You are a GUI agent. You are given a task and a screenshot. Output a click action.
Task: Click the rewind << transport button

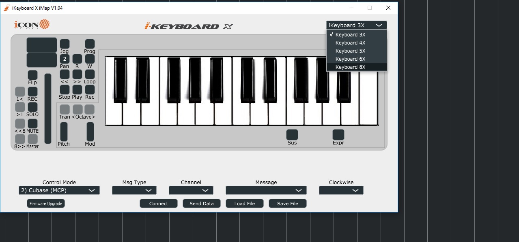click(x=65, y=74)
